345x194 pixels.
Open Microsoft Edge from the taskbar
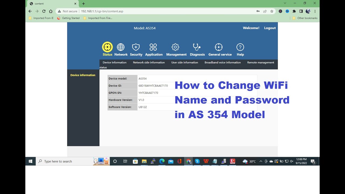pyautogui.click(x=162, y=161)
